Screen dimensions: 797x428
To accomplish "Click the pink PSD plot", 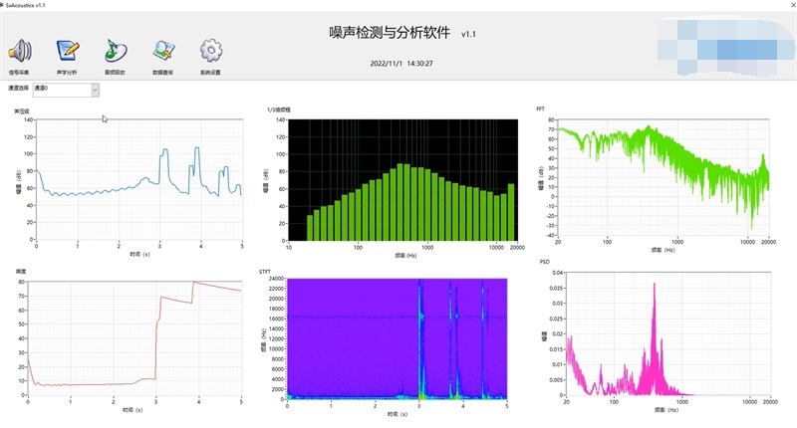I will click(667, 340).
